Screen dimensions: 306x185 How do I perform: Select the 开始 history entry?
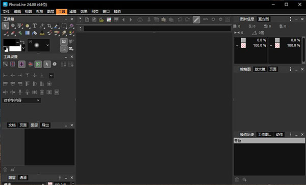pos(269,141)
